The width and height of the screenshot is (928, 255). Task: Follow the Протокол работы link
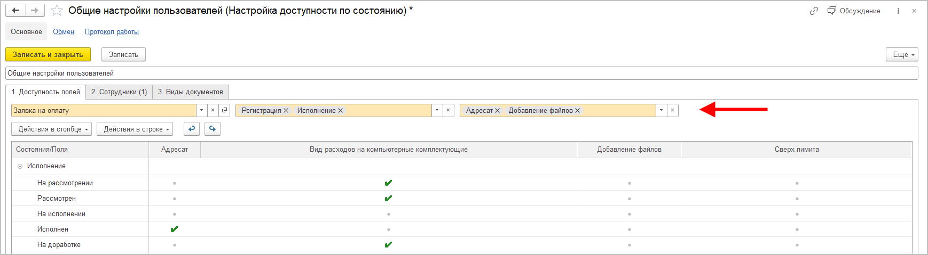tap(112, 32)
